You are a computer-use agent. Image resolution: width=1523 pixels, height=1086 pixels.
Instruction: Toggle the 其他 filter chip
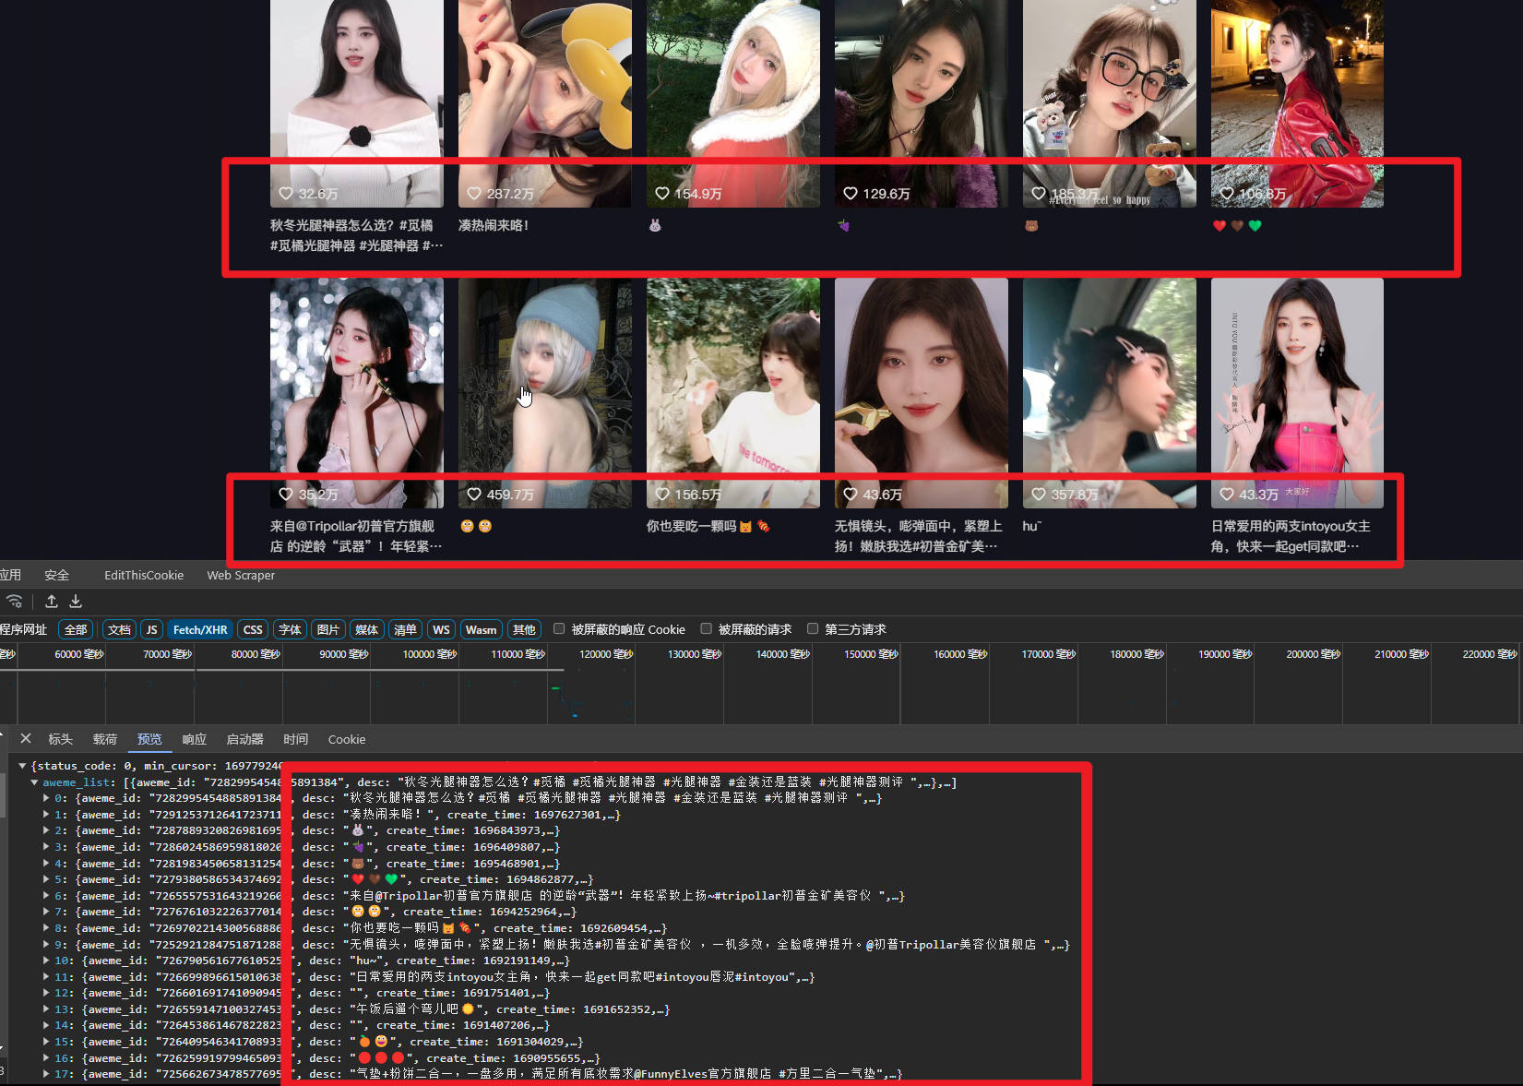click(x=524, y=629)
